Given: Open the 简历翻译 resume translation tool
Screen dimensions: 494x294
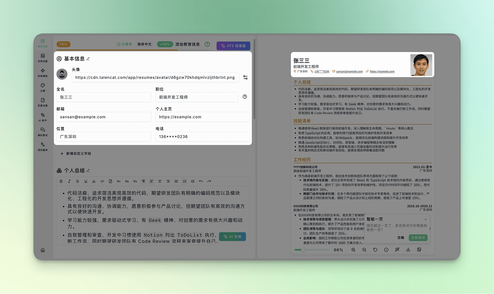Looking at the screenshot, I should (x=42, y=147).
